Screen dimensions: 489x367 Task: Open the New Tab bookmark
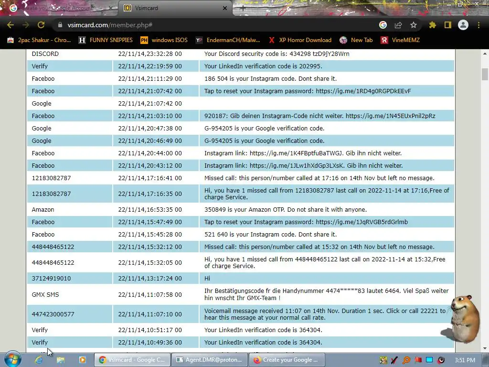point(356,40)
